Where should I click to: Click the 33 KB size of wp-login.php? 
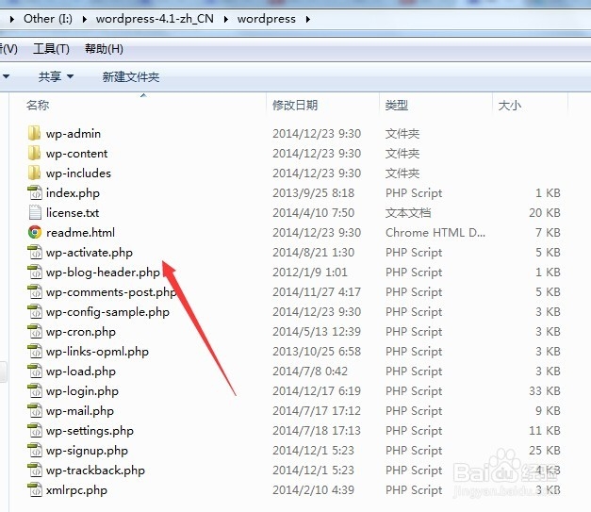point(545,391)
